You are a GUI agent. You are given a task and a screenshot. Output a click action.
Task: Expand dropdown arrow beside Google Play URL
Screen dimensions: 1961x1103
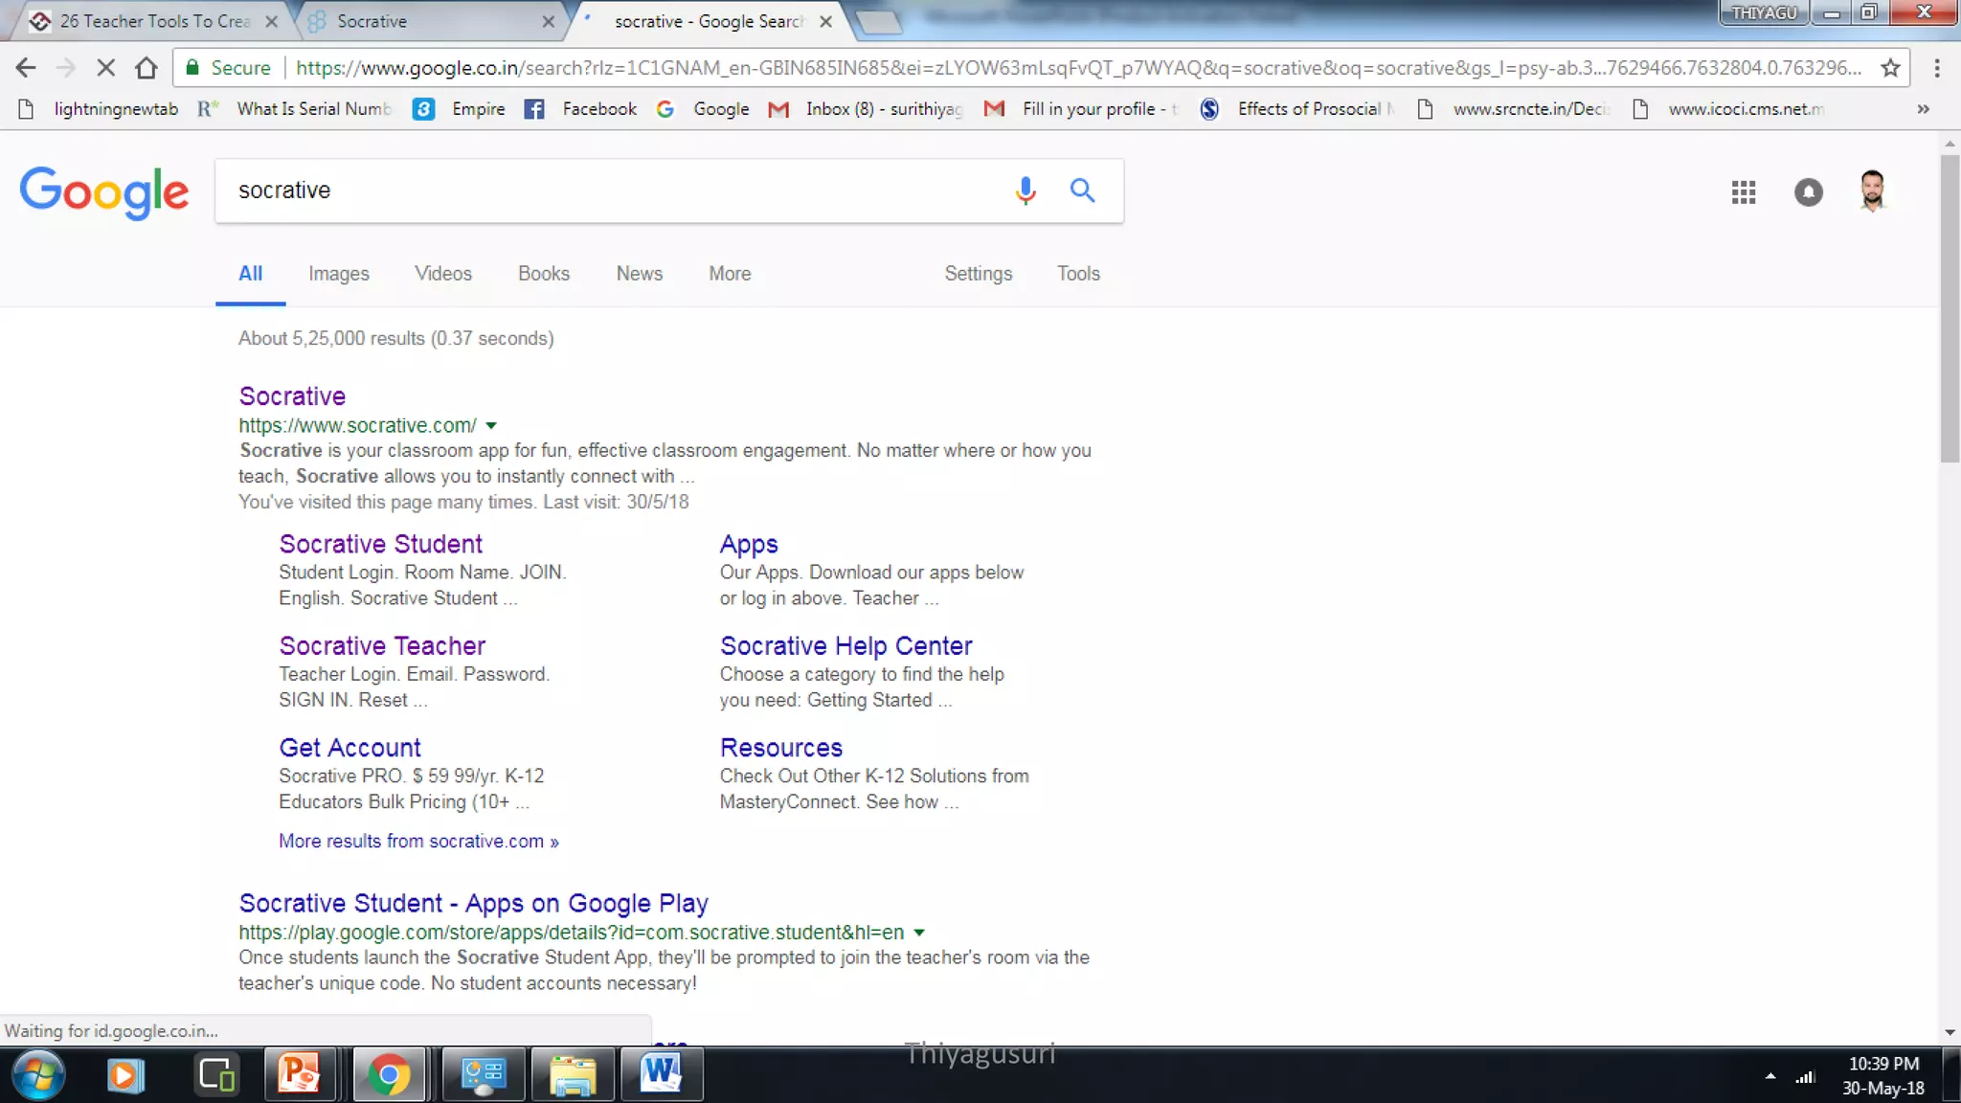(919, 933)
